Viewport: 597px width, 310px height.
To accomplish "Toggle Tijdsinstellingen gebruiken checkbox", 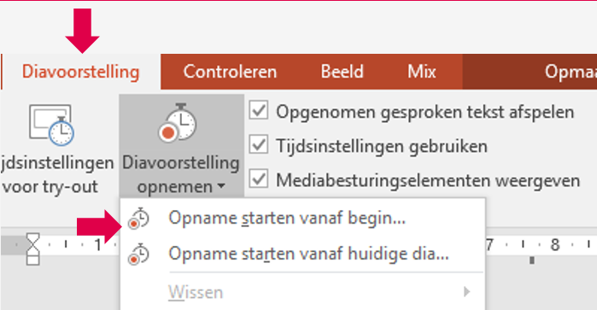I will click(x=259, y=145).
